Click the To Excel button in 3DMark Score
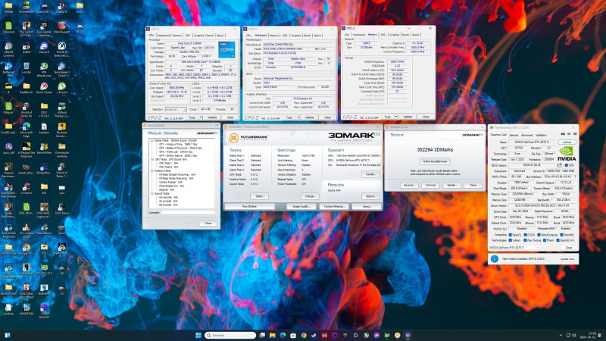Image resolution: width=606 pixels, height=341 pixels. point(430,185)
